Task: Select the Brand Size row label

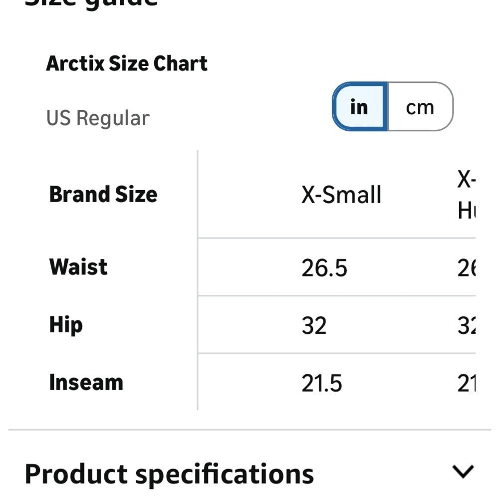Action: click(x=103, y=195)
